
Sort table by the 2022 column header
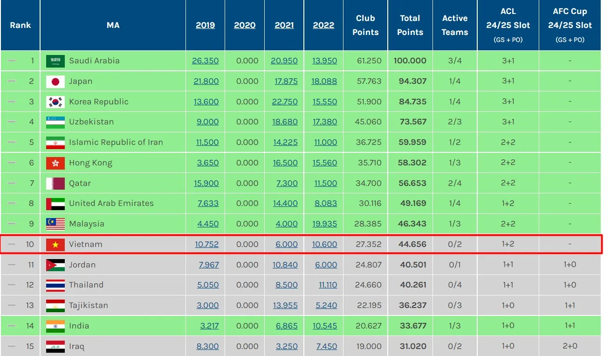[323, 25]
